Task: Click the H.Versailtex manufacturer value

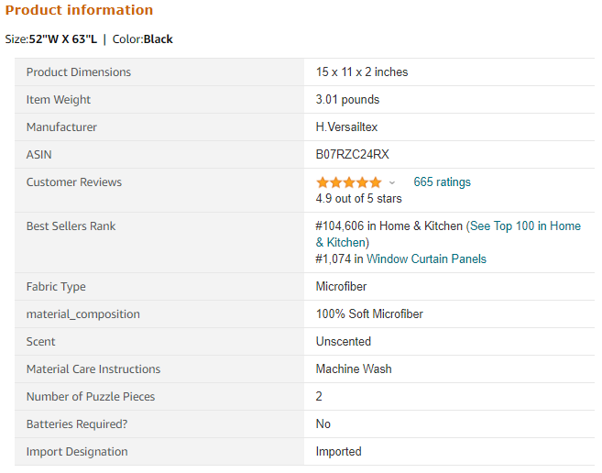Action: pyautogui.click(x=346, y=126)
